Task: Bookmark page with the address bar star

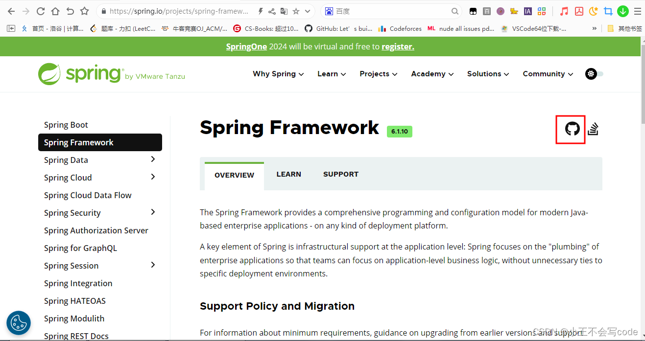Action: pyautogui.click(x=296, y=11)
